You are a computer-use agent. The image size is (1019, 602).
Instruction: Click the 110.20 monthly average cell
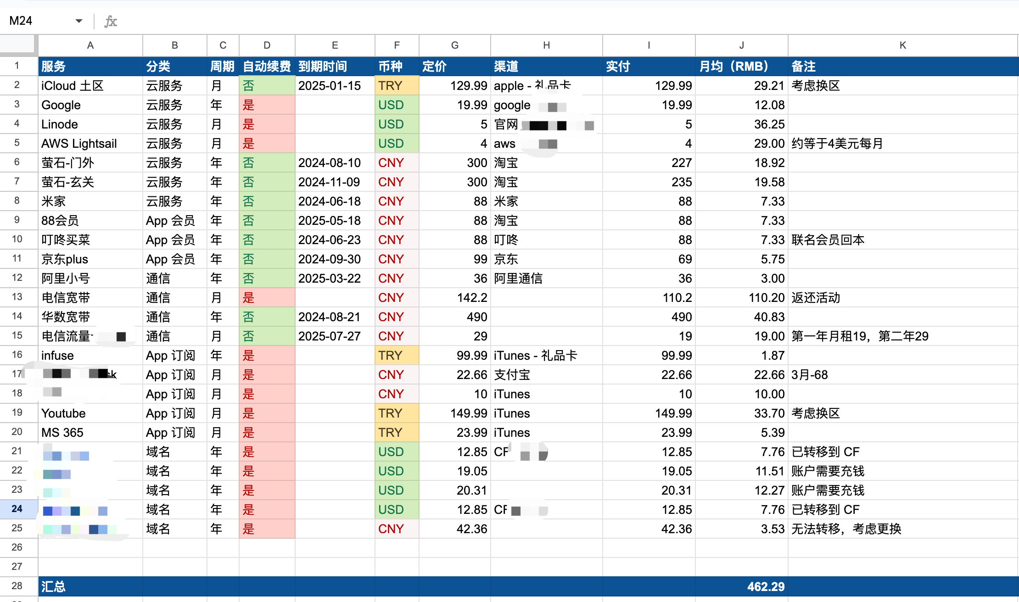click(x=742, y=298)
